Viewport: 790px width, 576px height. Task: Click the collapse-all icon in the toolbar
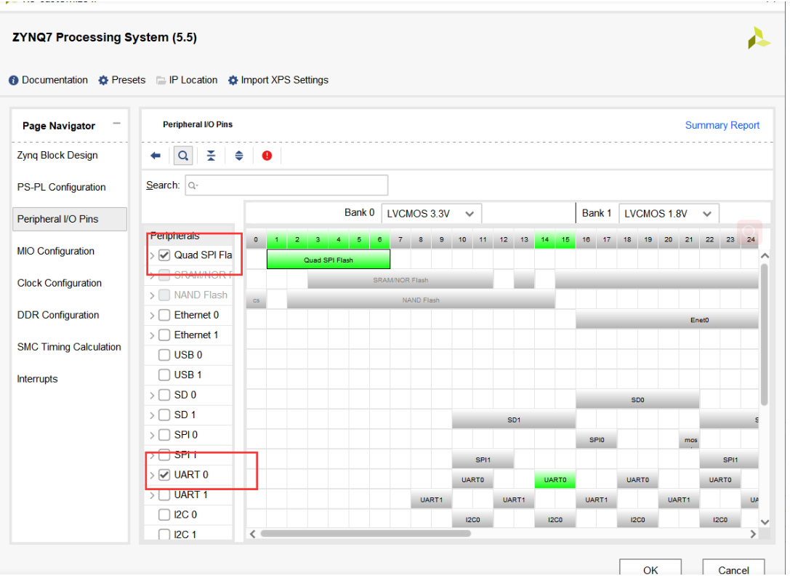(x=210, y=155)
